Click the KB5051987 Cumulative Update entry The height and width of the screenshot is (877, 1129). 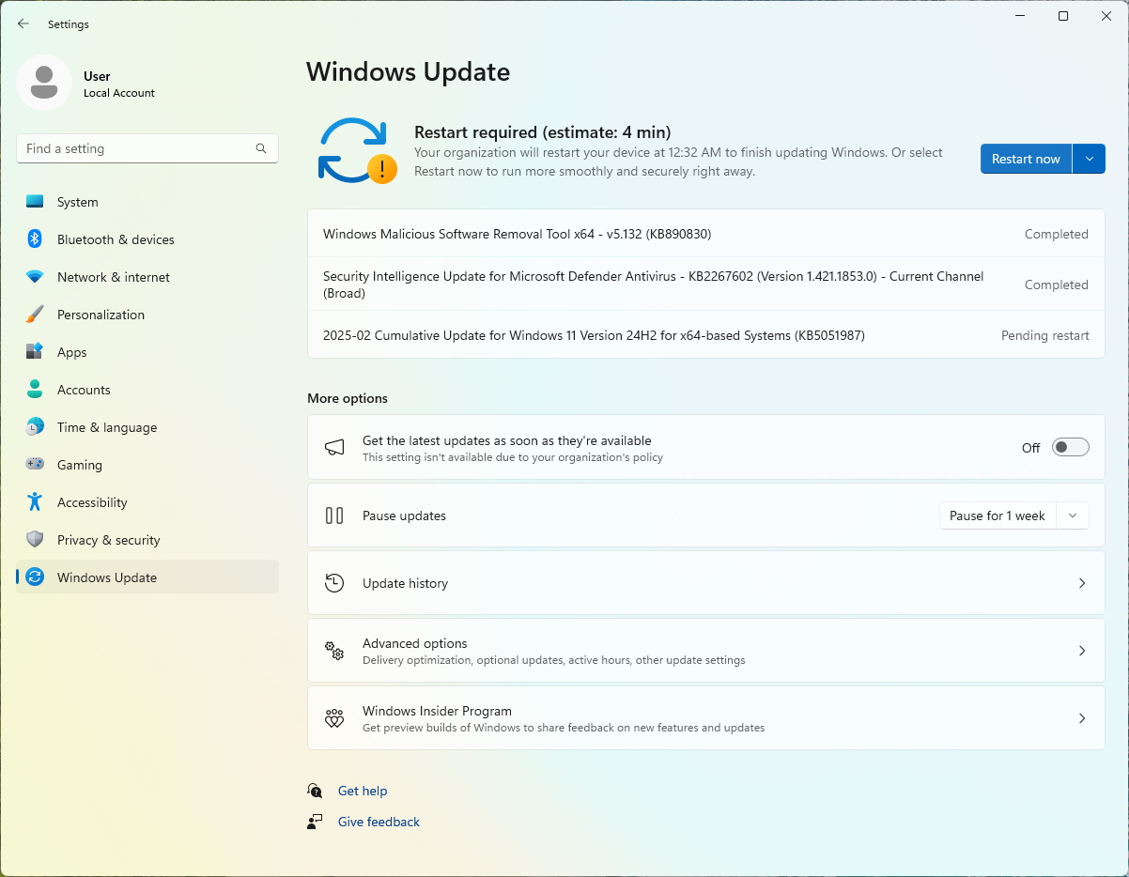click(706, 335)
